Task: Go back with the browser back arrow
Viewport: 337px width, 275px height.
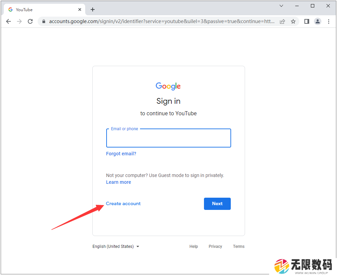Action: click(8, 21)
